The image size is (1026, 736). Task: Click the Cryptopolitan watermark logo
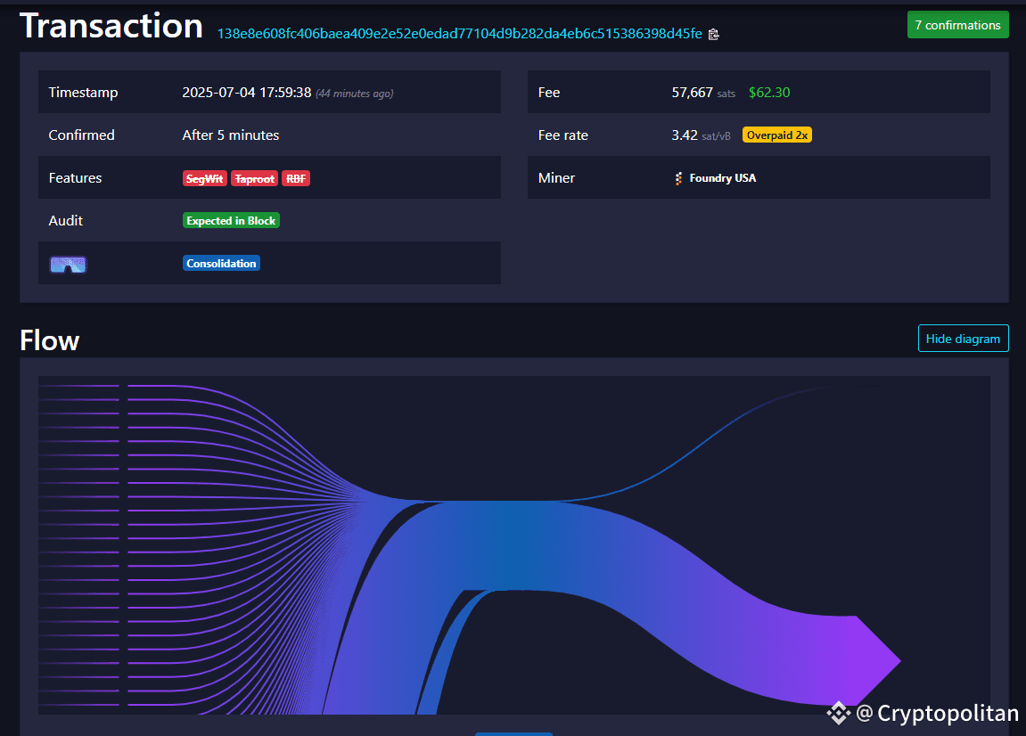coord(838,713)
